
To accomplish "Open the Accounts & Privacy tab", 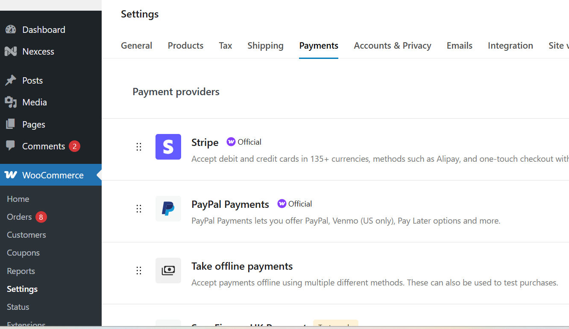I will tap(392, 45).
